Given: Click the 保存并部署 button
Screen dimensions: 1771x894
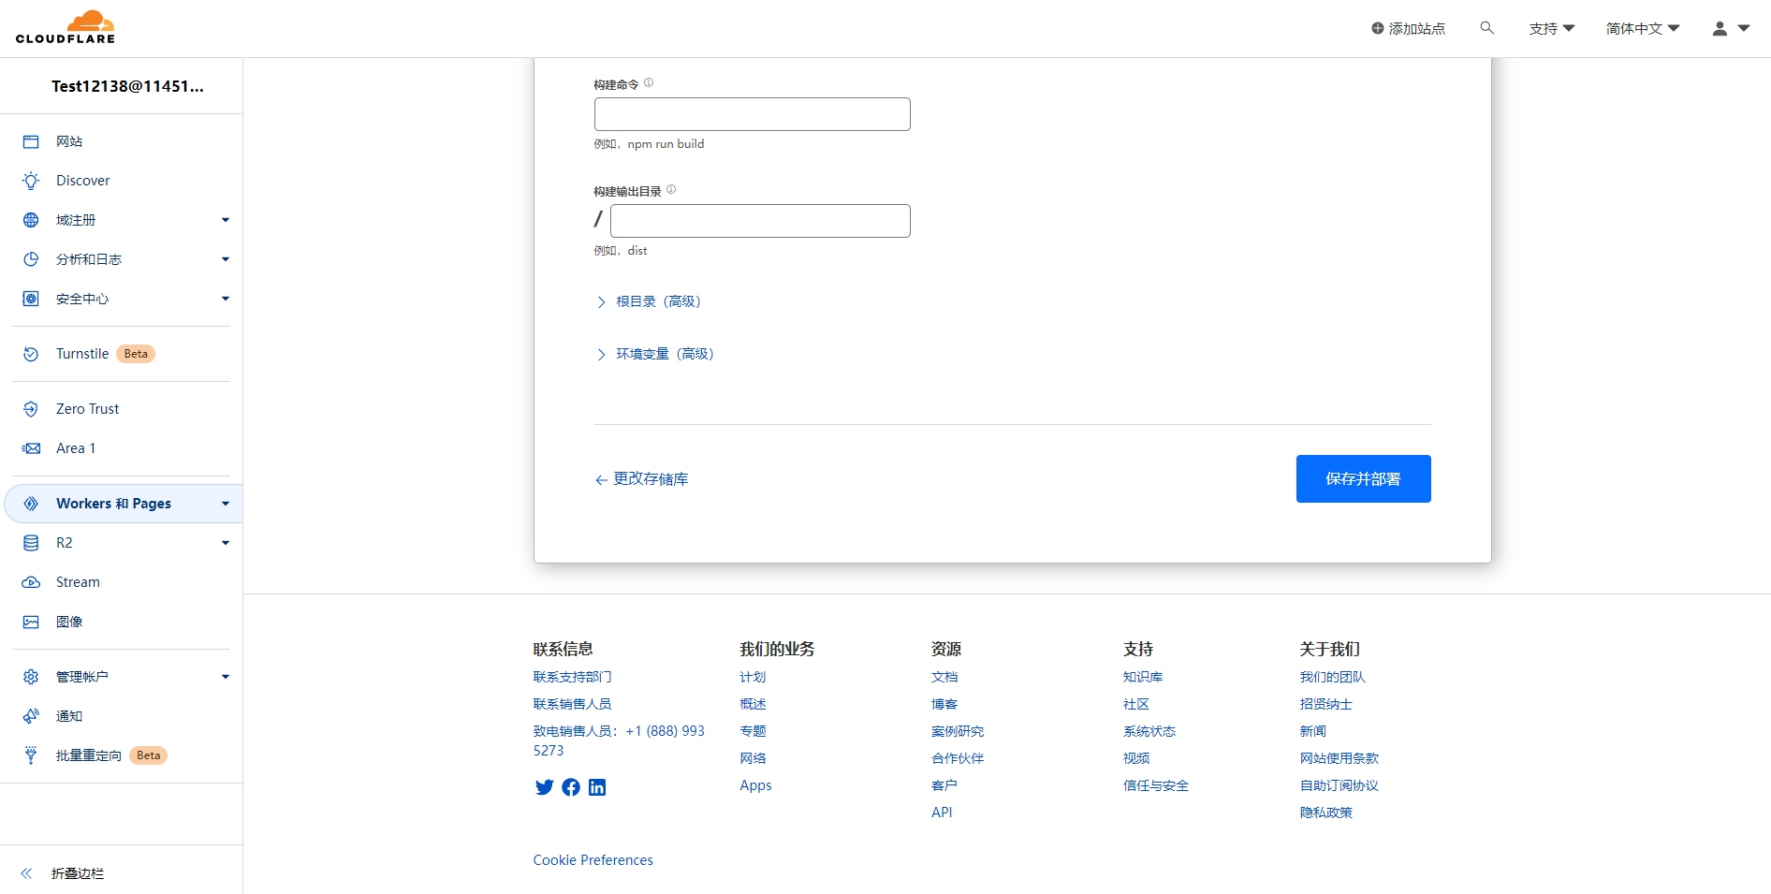Looking at the screenshot, I should pos(1363,478).
